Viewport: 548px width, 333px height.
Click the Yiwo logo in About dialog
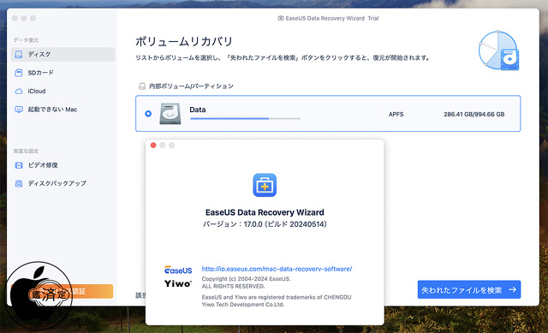tap(178, 283)
